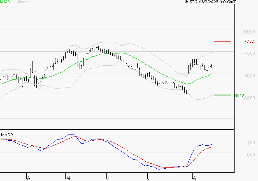Viewport: 258px width, 181px height.
Task: Click the red resistance level line
Action: [222, 41]
